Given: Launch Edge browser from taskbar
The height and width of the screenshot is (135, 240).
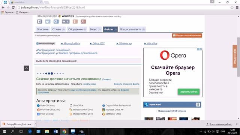Looking at the screenshot, I should pyautogui.click(x=30, y=132).
